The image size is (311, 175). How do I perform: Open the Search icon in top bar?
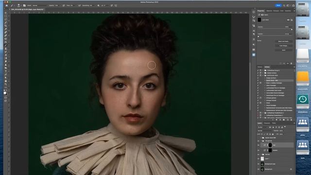[x=284, y=5]
